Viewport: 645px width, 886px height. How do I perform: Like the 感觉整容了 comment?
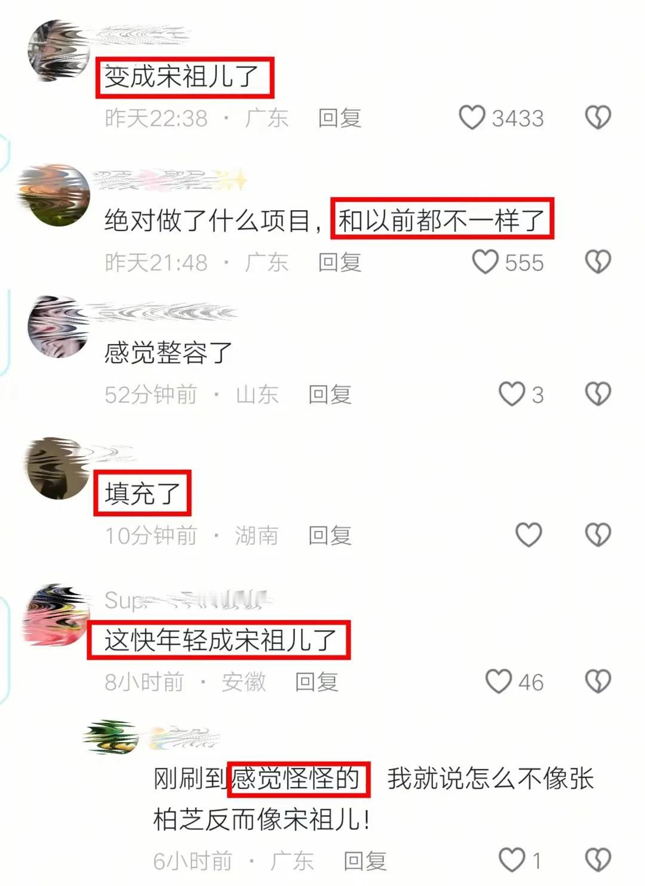coord(512,394)
